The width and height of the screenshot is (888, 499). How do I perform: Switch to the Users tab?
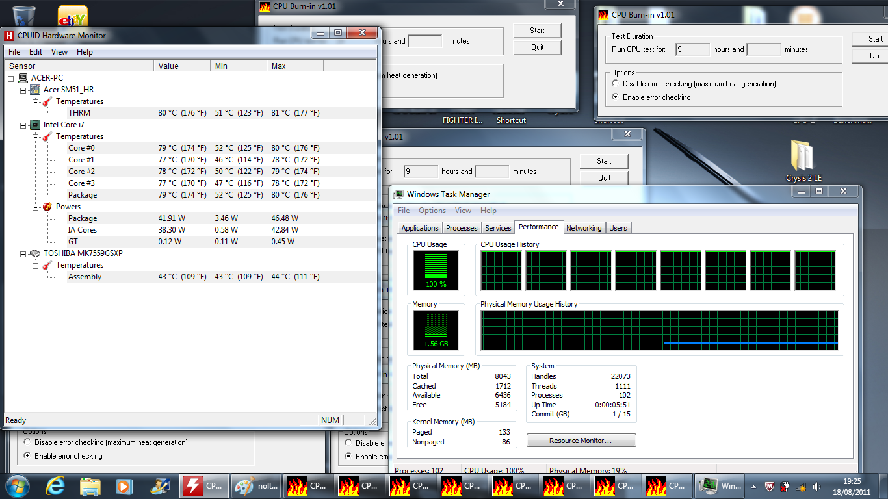tap(618, 228)
